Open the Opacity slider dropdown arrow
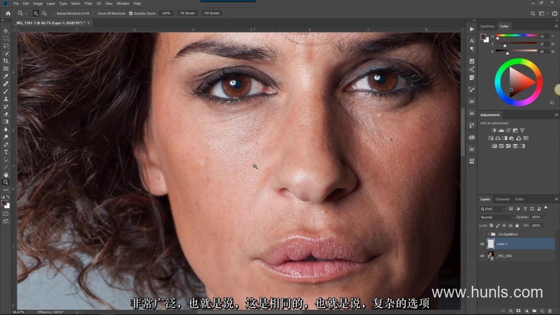The height and width of the screenshot is (315, 560). pos(545,217)
